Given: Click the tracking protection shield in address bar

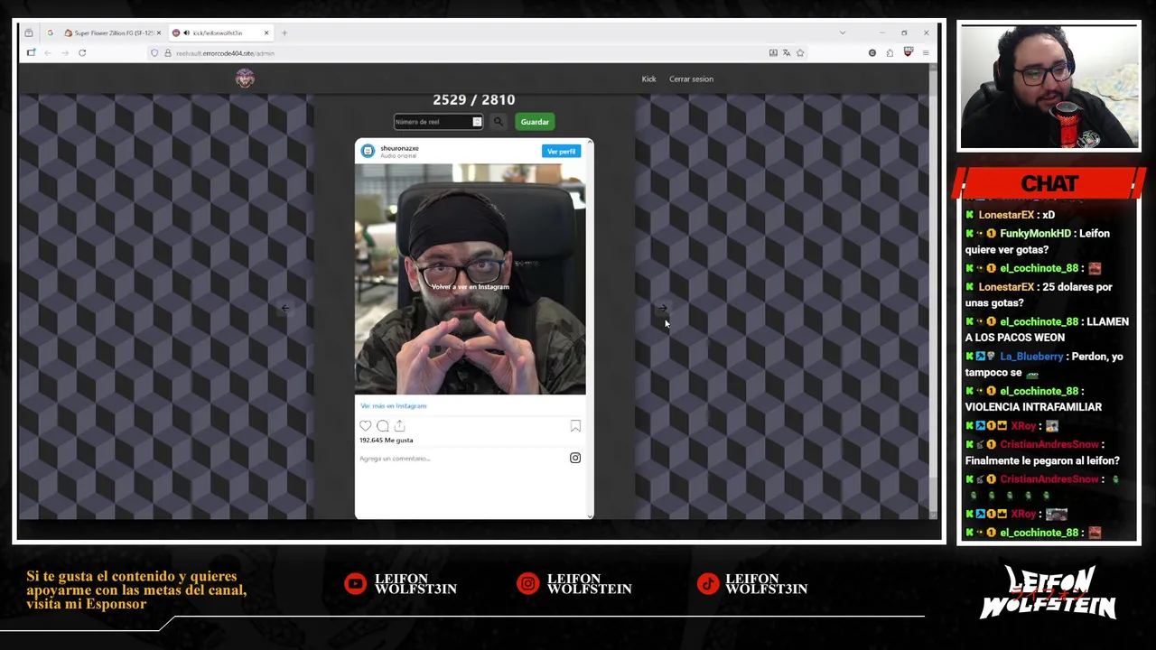Looking at the screenshot, I should click(154, 53).
